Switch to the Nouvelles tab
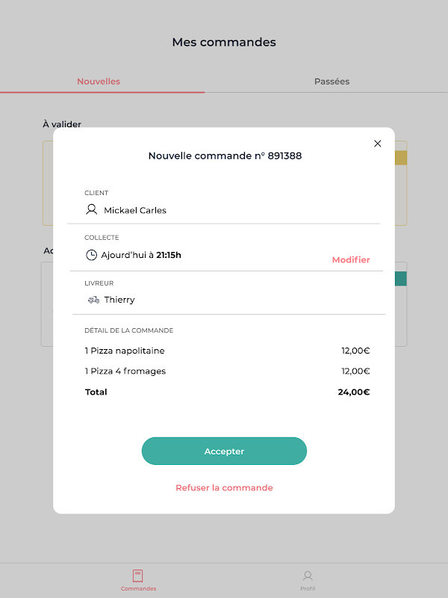 99,81
